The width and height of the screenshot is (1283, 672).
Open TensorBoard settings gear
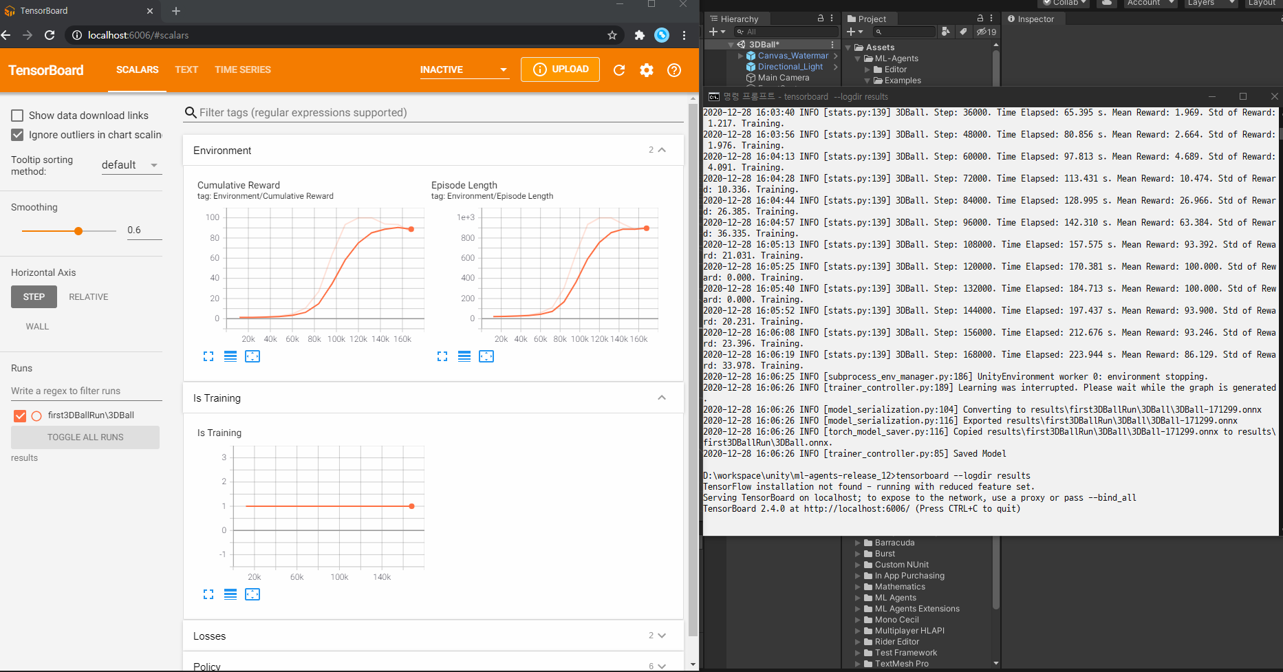click(647, 69)
